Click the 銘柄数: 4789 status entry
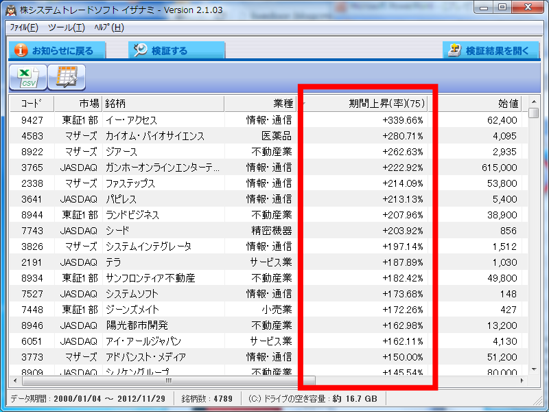Image resolution: width=549 pixels, height=412 pixels. coord(207,399)
